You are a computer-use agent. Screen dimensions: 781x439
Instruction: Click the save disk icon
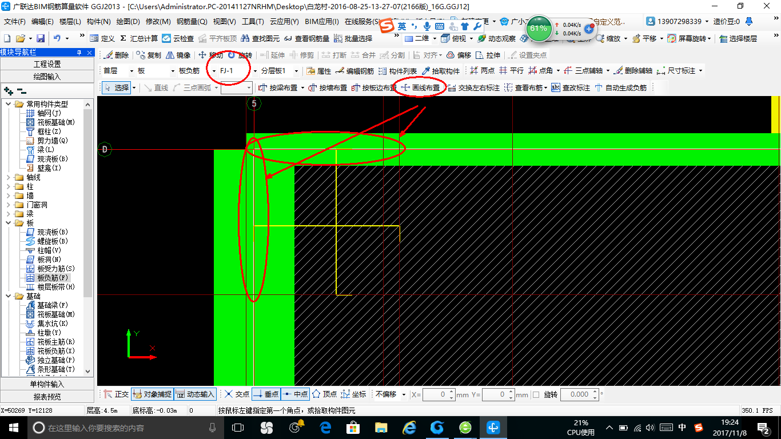pos(41,38)
